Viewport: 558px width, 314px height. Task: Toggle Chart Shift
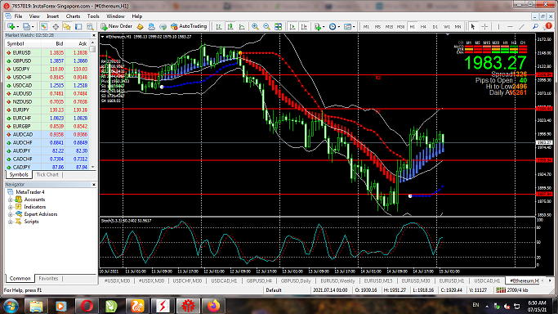pos(304,27)
